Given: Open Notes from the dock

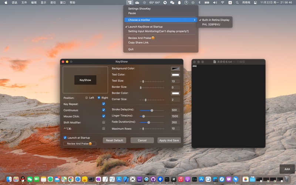Looking at the screenshot, I should 43,179.
